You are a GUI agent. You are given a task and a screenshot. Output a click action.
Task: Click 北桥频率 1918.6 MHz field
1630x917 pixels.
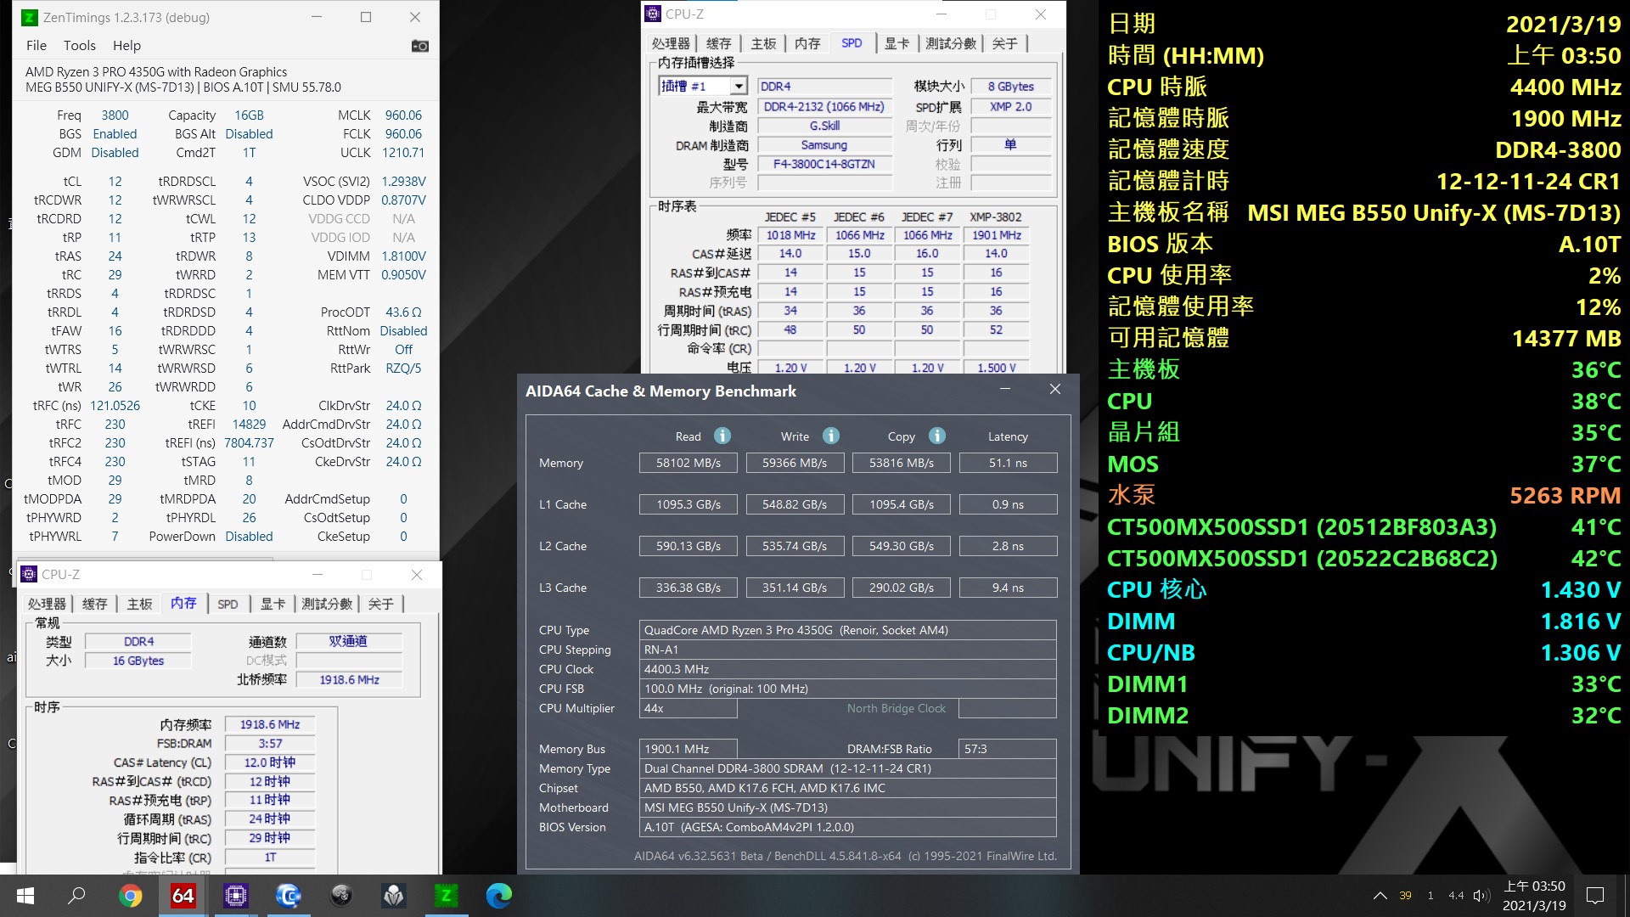(349, 680)
